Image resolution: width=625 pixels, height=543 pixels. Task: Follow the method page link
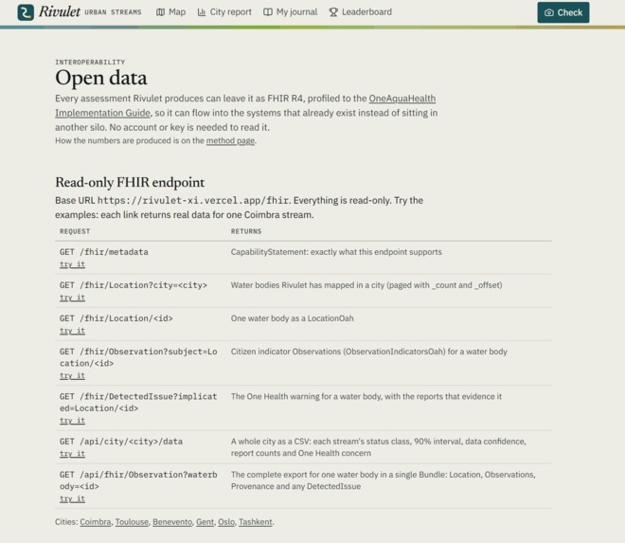pos(230,141)
